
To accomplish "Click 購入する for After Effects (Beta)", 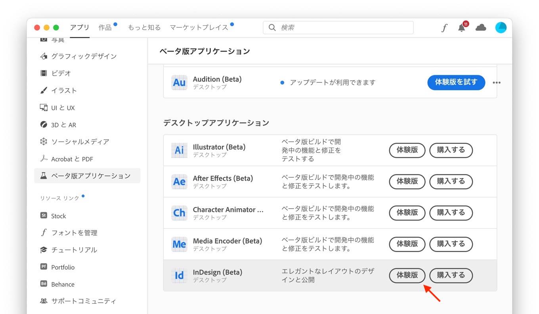I will click(x=451, y=181).
